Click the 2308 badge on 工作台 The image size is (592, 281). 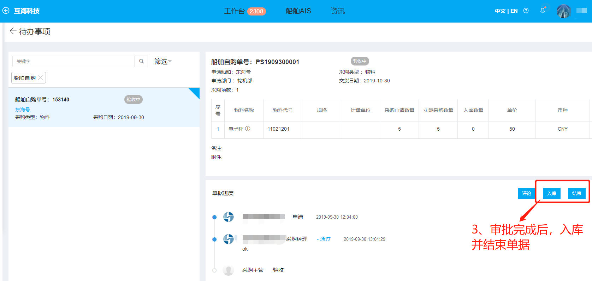pos(256,11)
